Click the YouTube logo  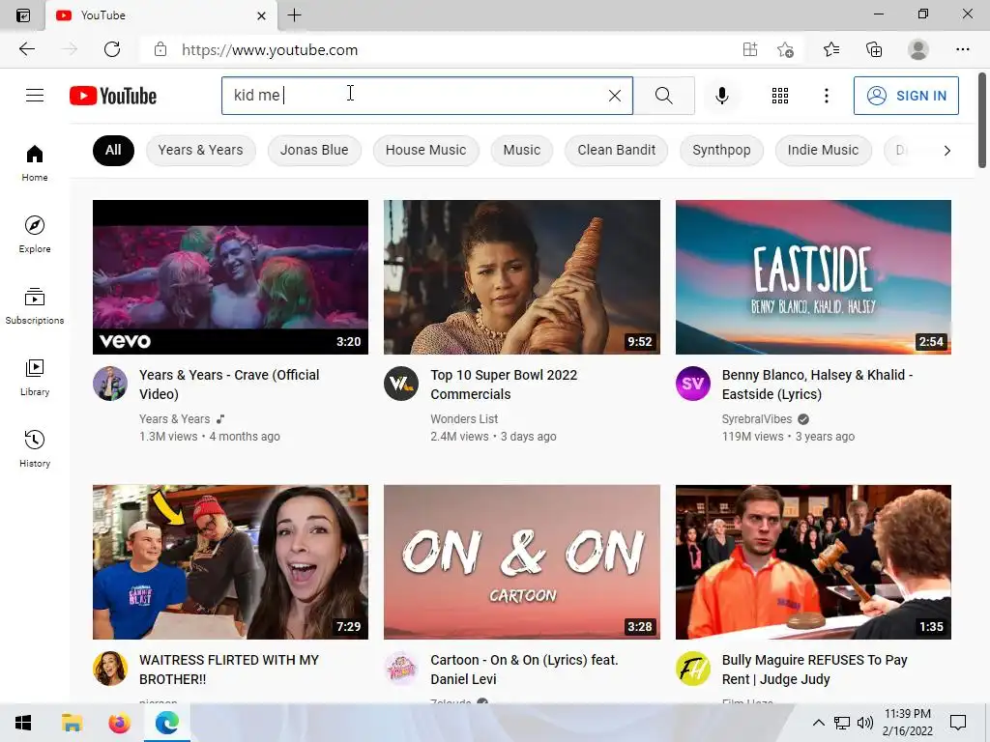pos(113,96)
